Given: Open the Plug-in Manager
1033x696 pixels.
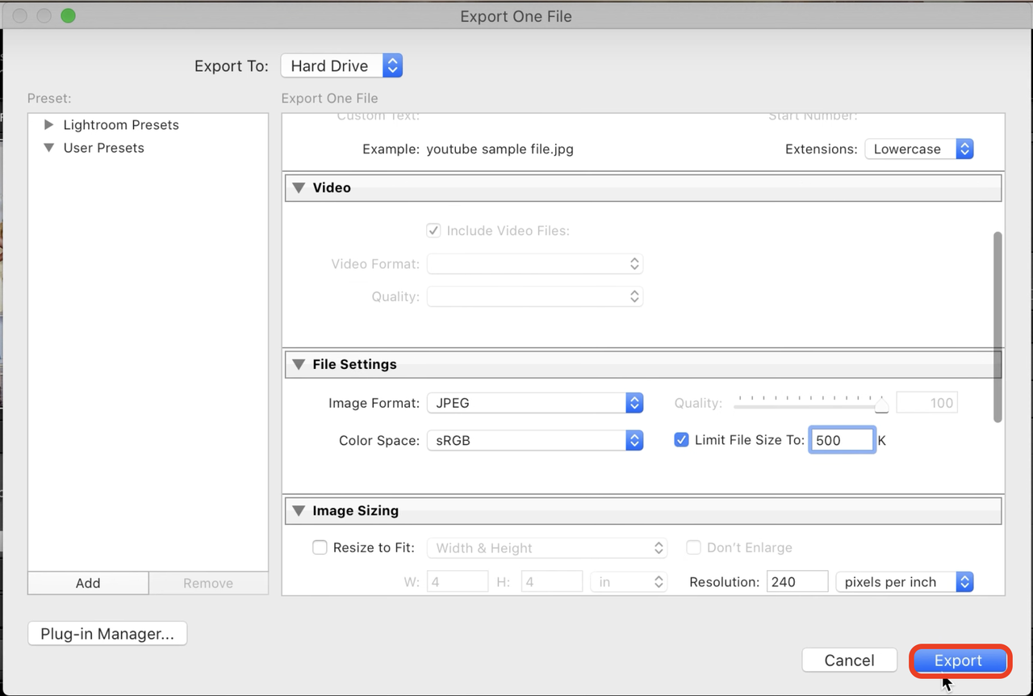Looking at the screenshot, I should 107,634.
